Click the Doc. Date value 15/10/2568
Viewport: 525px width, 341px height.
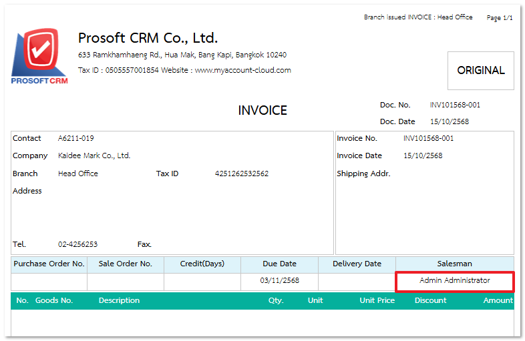coord(450,121)
